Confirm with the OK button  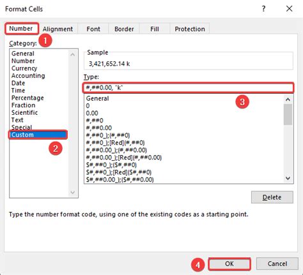[x=229, y=264]
